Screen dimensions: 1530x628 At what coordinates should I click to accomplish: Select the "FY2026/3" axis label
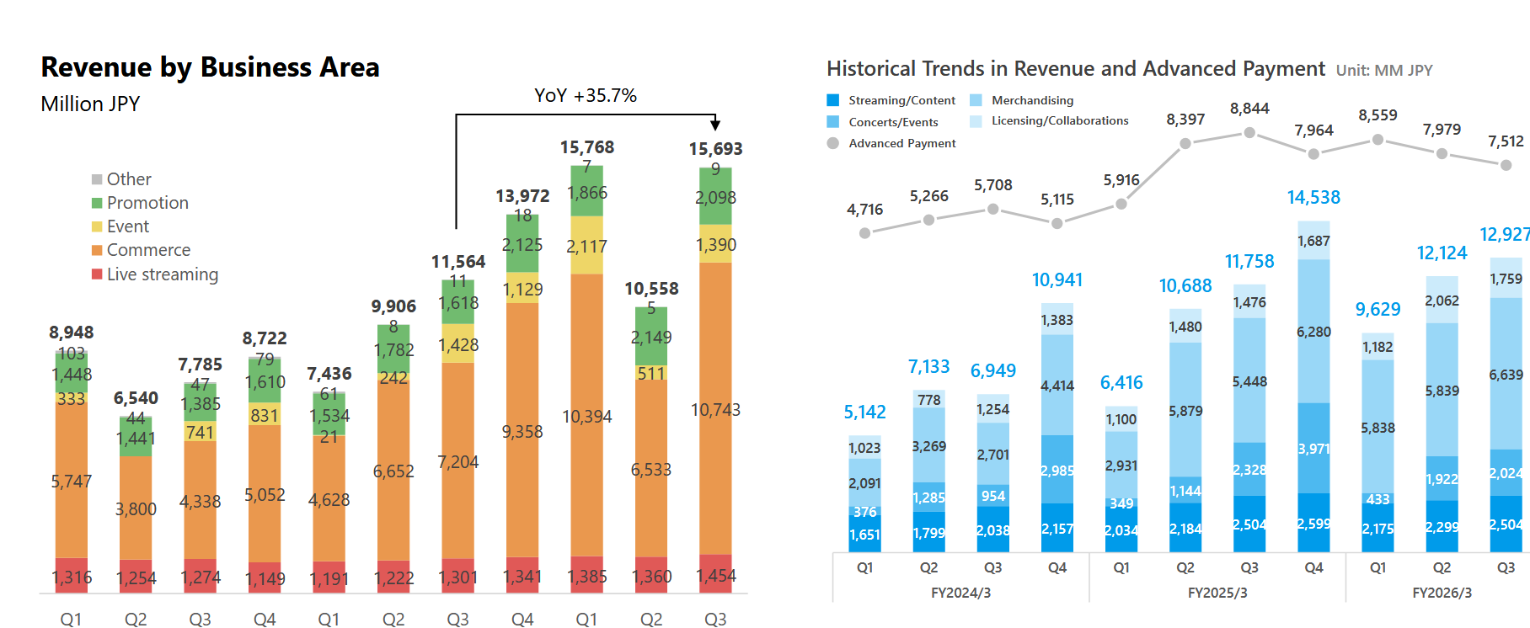[x=1442, y=593]
